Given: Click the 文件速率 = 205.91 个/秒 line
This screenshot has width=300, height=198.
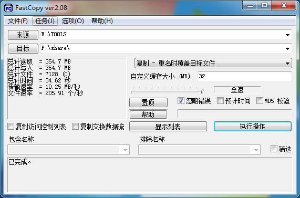Looking at the screenshot, I should tap(45, 93).
